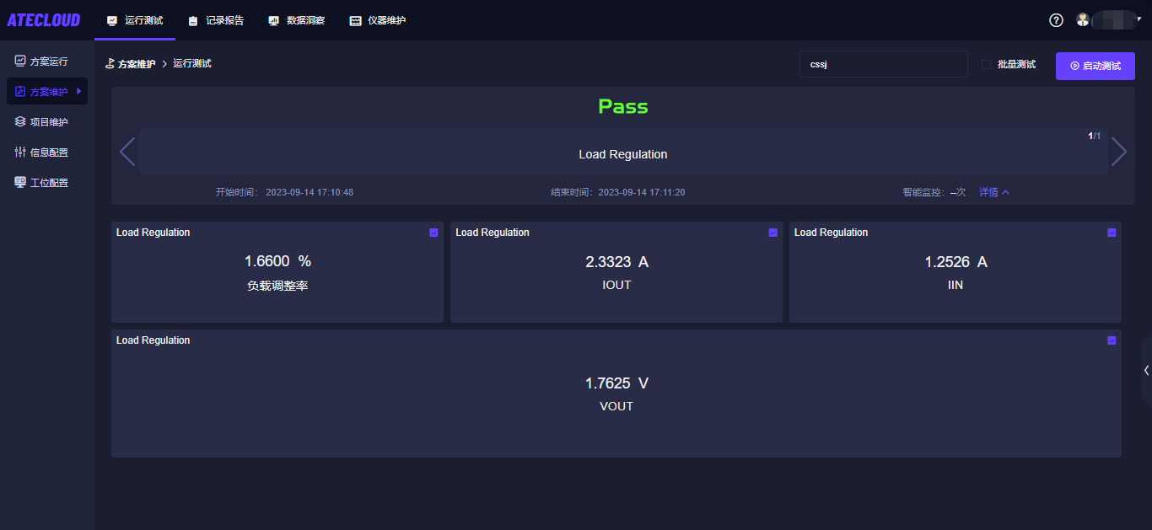1152x530 pixels.
Task: Click the Load Regulation step banner
Action: 623,152
